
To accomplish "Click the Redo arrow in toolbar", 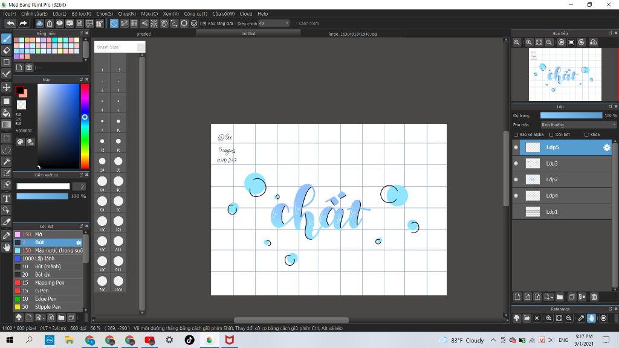I will point(24,24).
